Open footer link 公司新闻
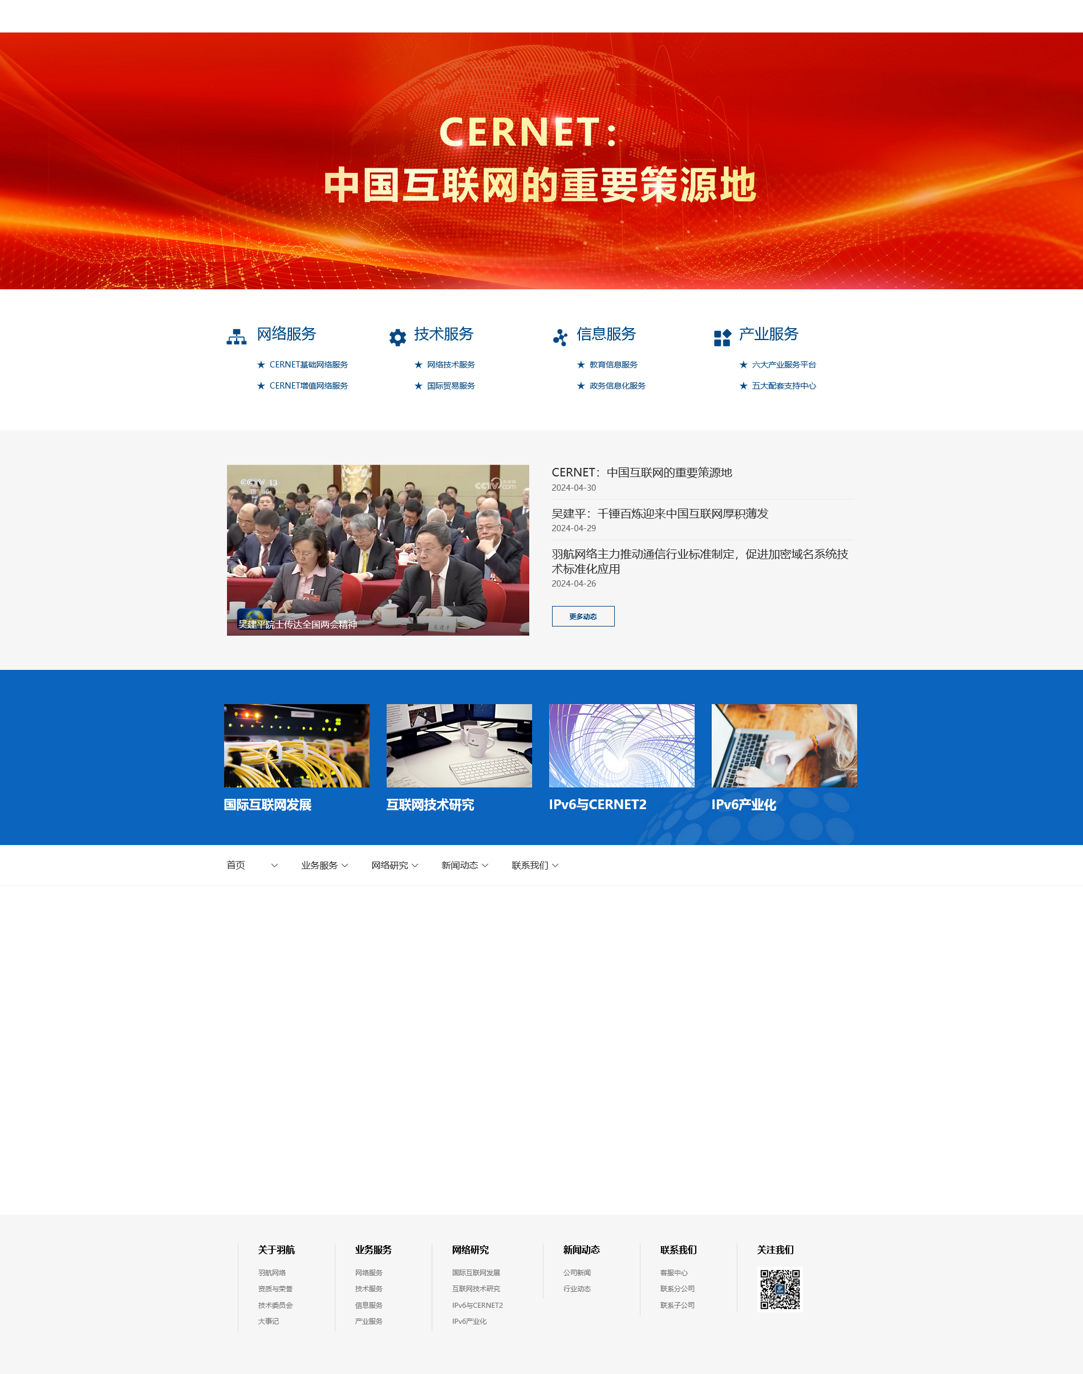Screen dimensions: 1083x1374 tap(577, 1272)
